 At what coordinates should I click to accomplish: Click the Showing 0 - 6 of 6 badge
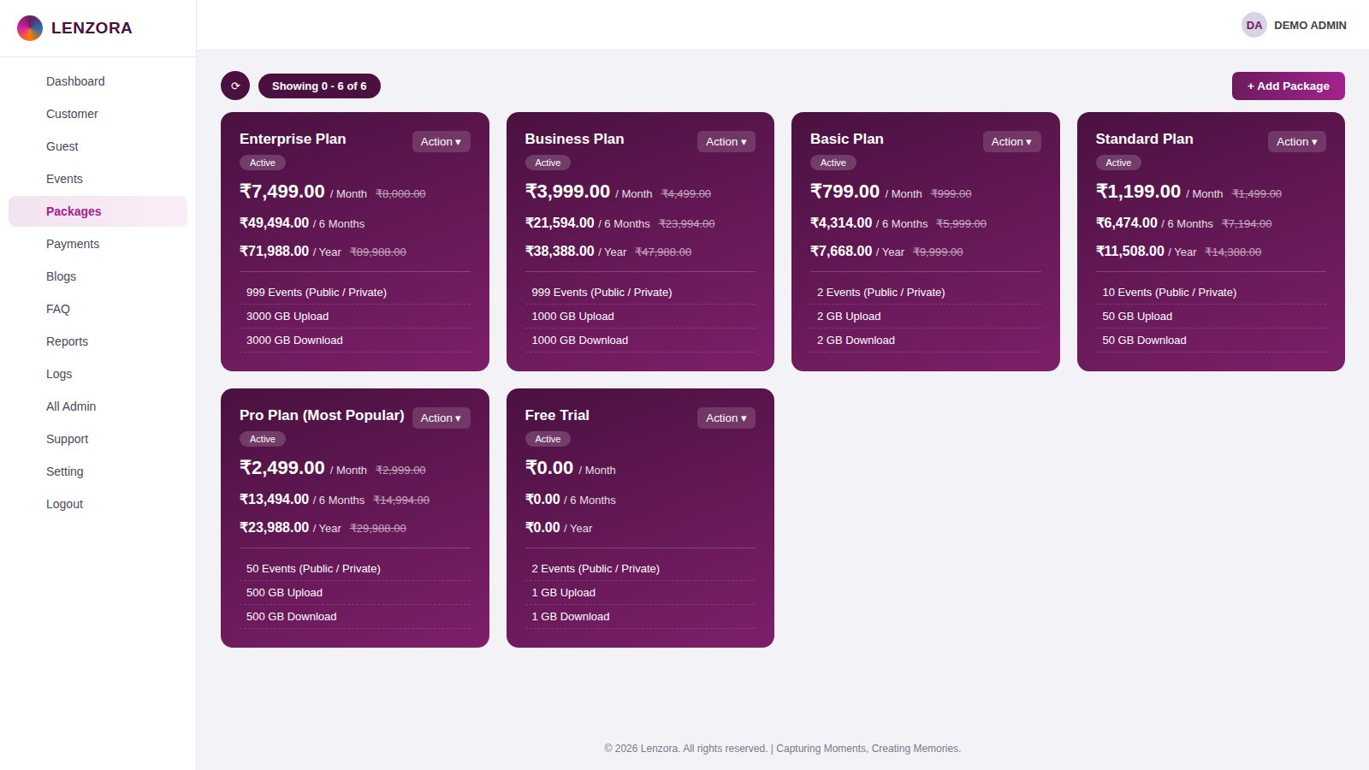click(319, 86)
